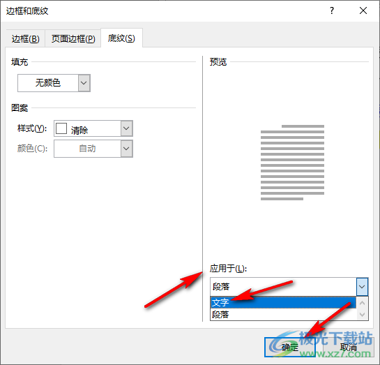
Task: Click the 颜色 dropdown arrow
Action: pyautogui.click(x=126, y=149)
